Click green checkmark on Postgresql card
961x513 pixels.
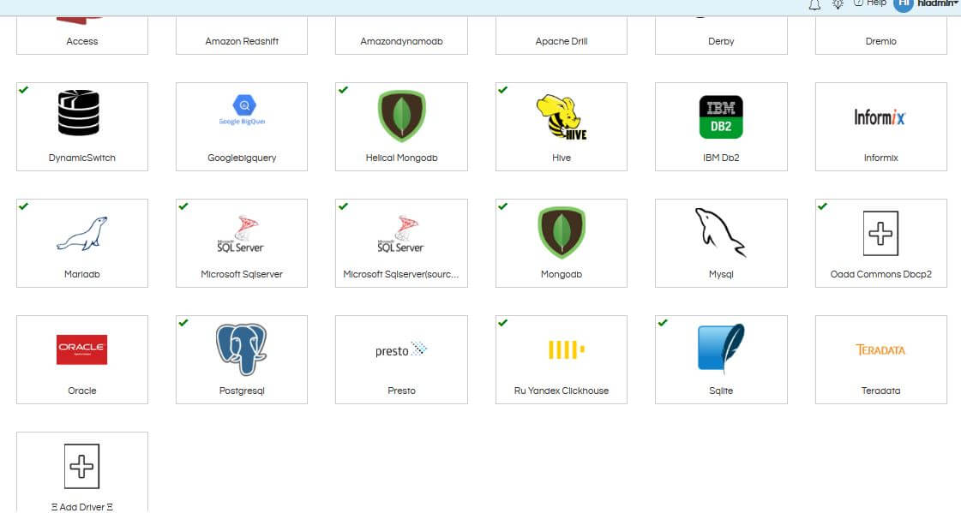tap(183, 322)
